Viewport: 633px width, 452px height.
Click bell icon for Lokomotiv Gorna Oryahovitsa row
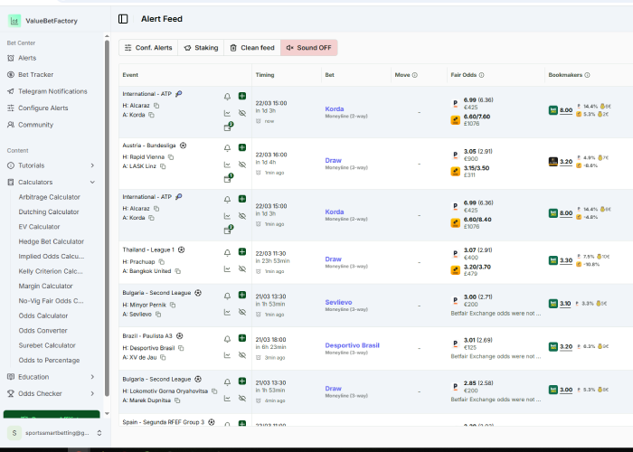coord(227,381)
